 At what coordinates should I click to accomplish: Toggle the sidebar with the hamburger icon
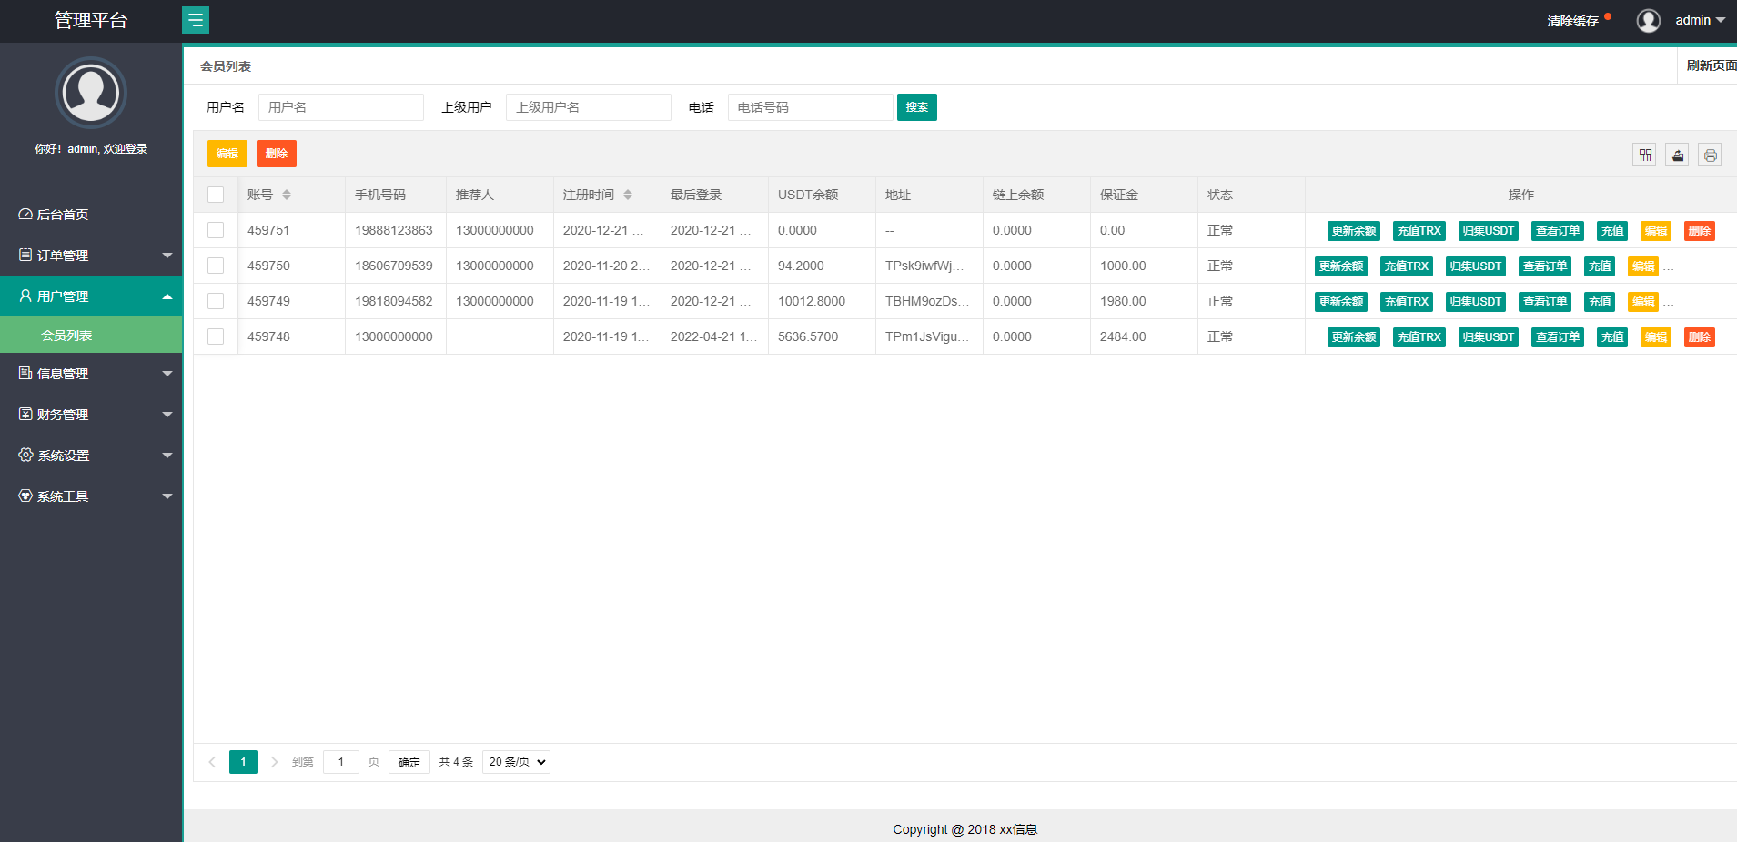(196, 19)
